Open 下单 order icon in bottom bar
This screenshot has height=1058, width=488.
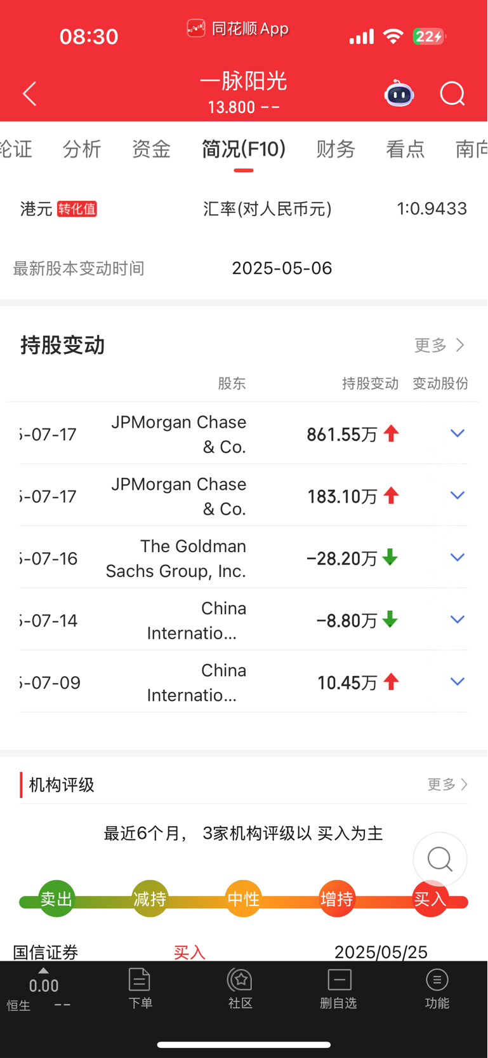click(x=140, y=988)
